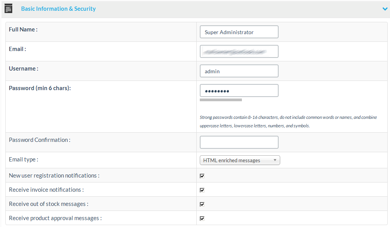Click the notepad icon in the section header
This screenshot has width=390, height=227.
pos(8,8)
